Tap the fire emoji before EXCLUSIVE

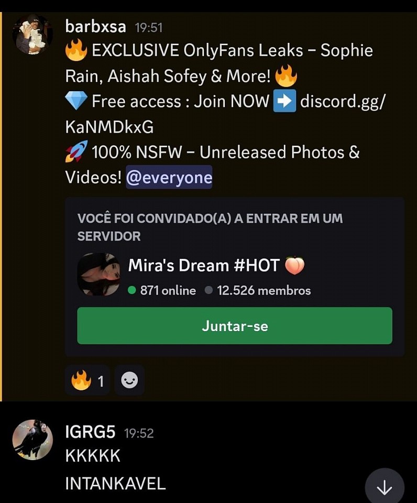tap(76, 50)
